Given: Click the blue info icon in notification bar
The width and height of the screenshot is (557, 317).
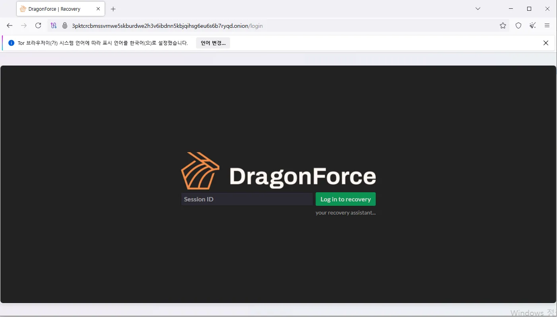Looking at the screenshot, I should [11, 43].
